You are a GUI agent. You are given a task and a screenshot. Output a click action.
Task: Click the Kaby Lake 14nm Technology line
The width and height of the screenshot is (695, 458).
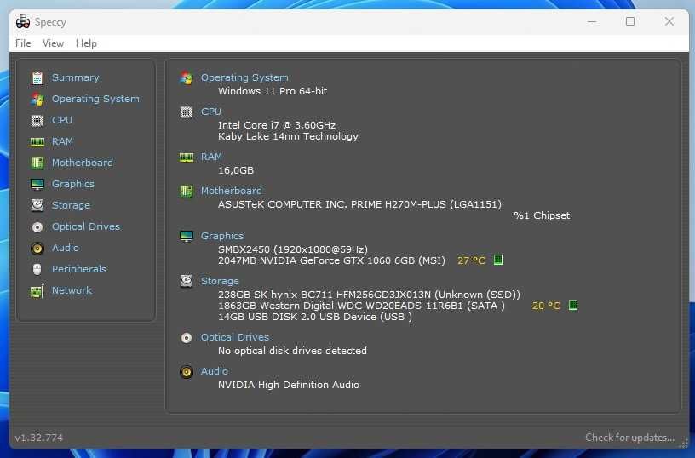288,136
